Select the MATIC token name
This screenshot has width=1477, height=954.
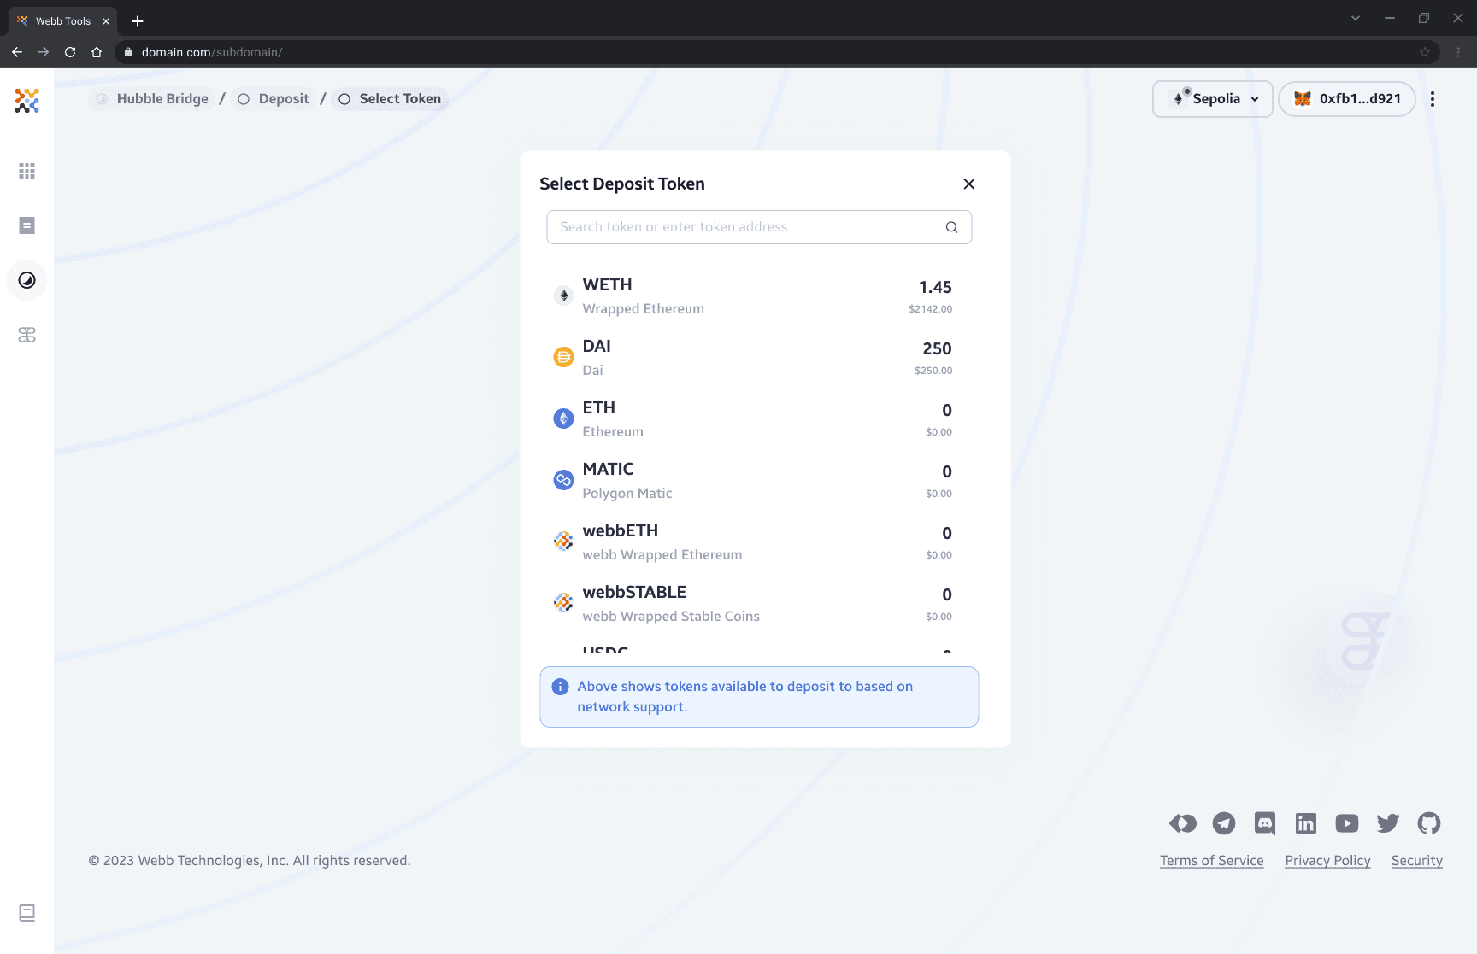coord(609,470)
